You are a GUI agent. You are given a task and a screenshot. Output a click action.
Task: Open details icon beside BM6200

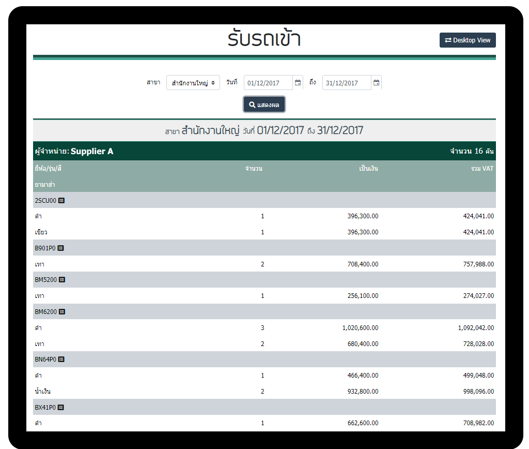(62, 312)
